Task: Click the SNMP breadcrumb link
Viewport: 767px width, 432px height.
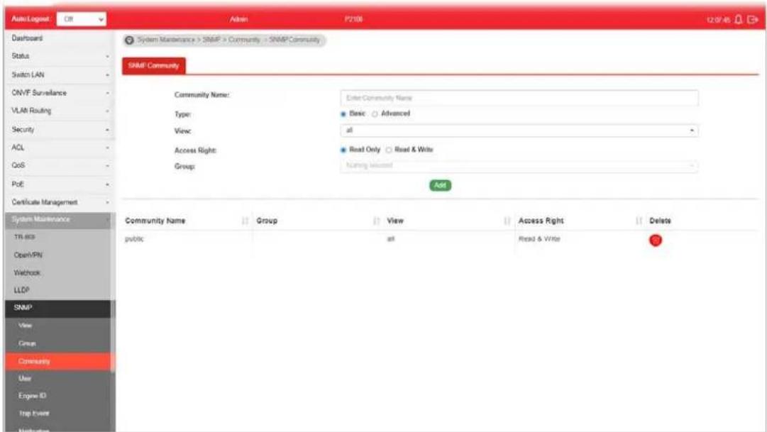Action: [x=211, y=40]
